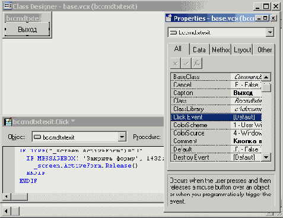The height and width of the screenshot is (218, 283).
Task: Open the Expression Builder fx button
Action: click(x=197, y=64)
